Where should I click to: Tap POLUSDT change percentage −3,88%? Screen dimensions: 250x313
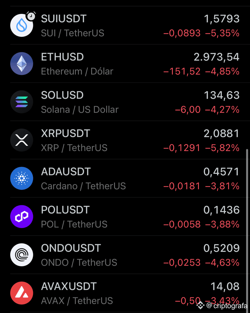[222, 224]
